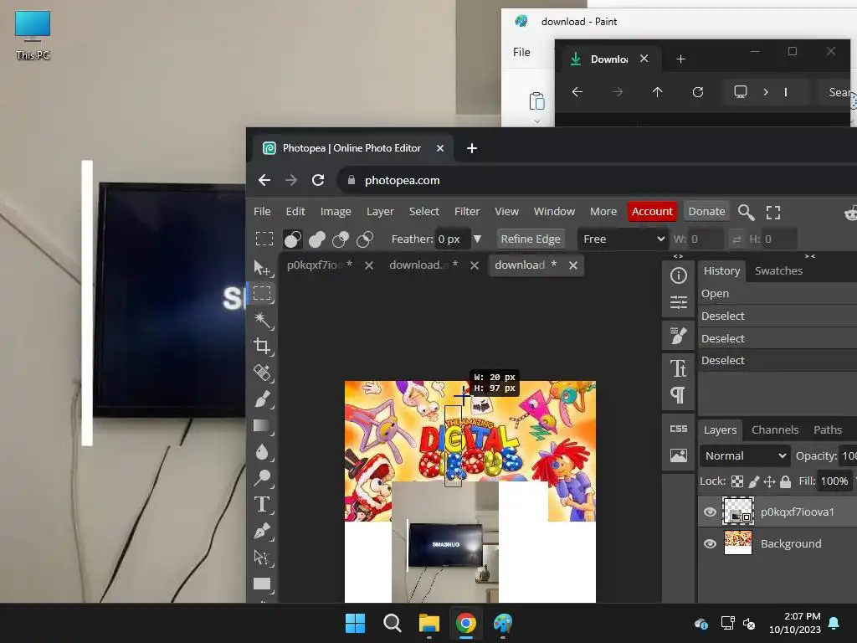Open the CSS panel icon
Image resolution: width=857 pixels, height=643 pixels.
click(678, 429)
